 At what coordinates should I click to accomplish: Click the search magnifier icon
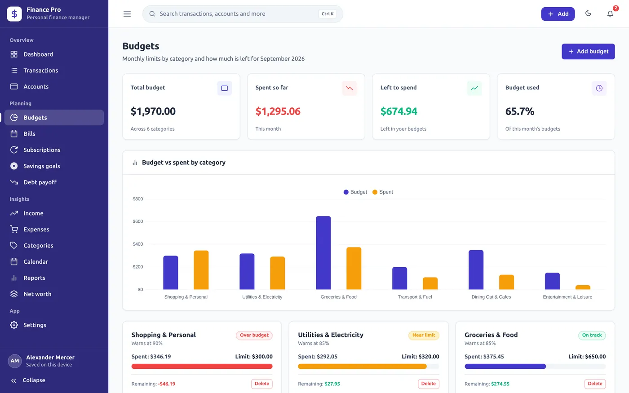point(152,14)
